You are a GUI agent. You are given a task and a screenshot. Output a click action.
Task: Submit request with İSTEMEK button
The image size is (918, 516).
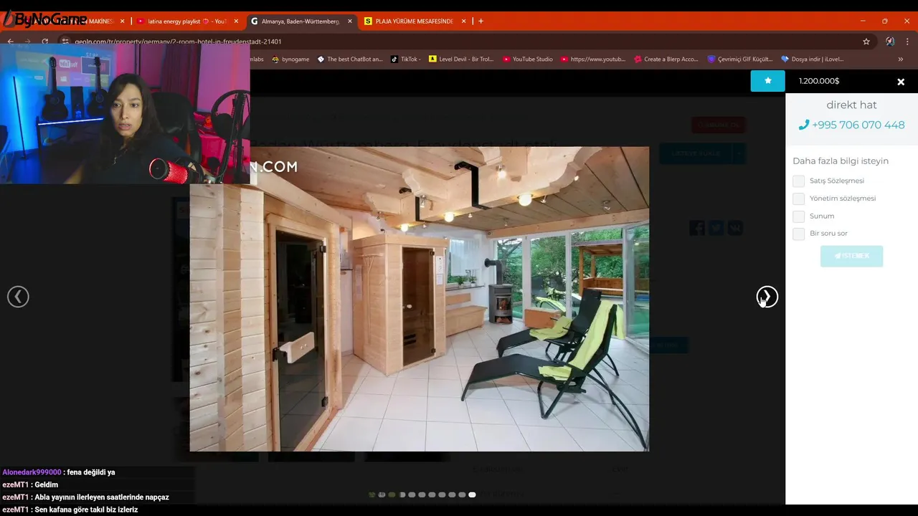pyautogui.click(x=851, y=256)
